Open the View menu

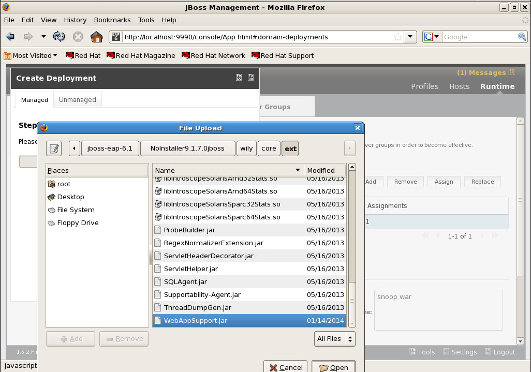[x=49, y=20]
